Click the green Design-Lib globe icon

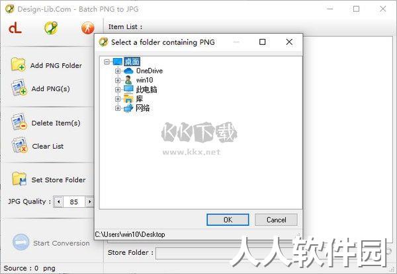point(51,28)
